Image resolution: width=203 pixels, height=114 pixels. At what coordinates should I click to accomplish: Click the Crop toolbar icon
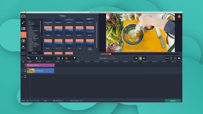pos(50,58)
